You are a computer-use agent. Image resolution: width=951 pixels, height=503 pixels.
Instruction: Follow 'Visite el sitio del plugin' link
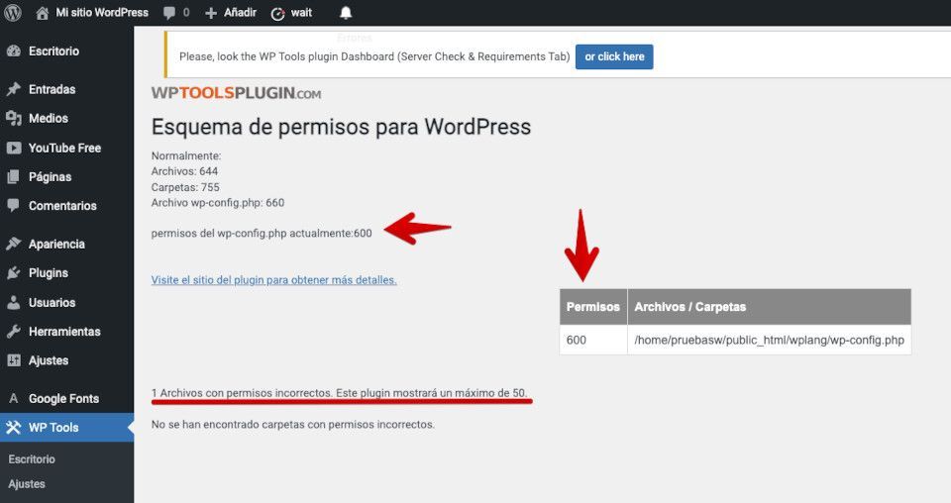pyautogui.click(x=273, y=280)
